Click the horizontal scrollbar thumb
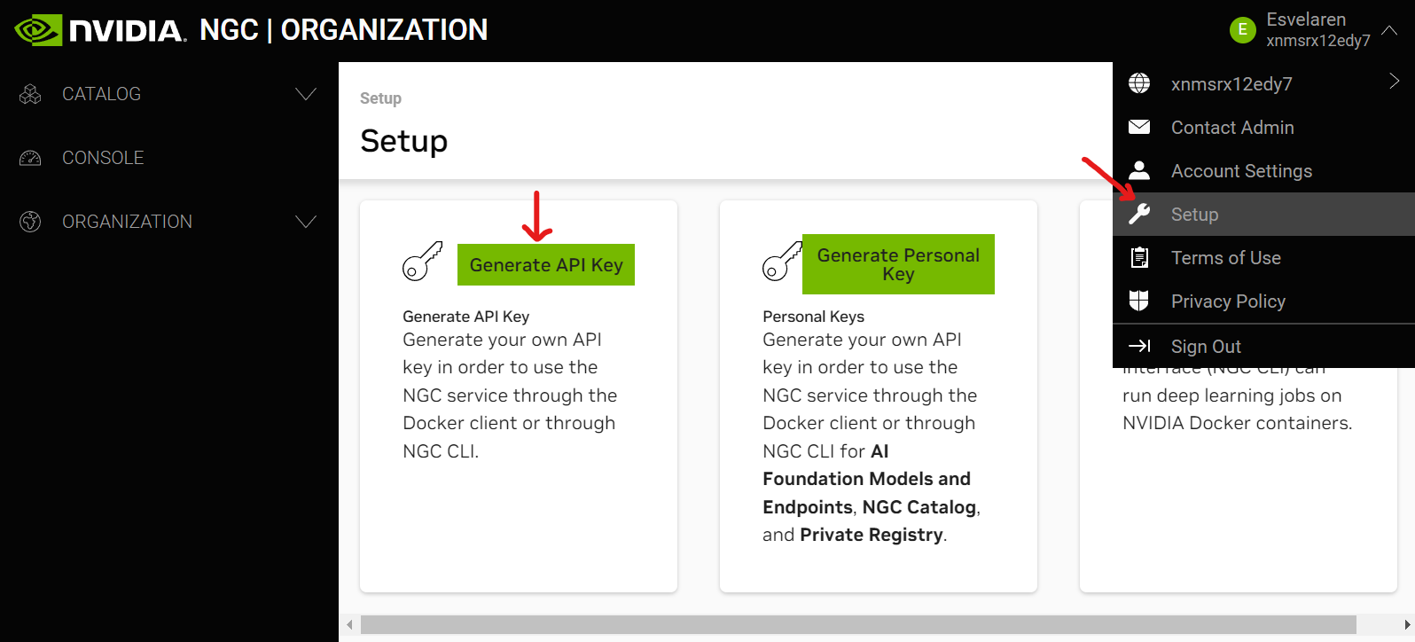 pos(857,625)
